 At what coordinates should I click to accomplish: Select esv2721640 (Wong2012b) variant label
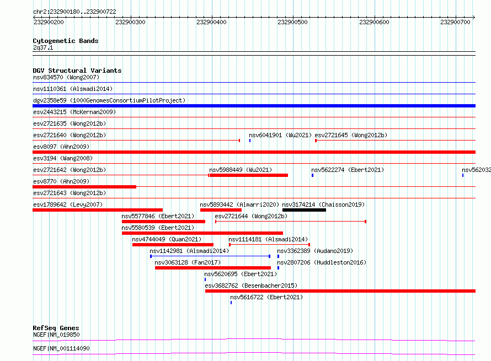[70, 135]
